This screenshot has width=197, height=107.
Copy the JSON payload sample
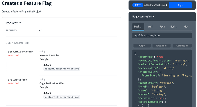click(142, 46)
